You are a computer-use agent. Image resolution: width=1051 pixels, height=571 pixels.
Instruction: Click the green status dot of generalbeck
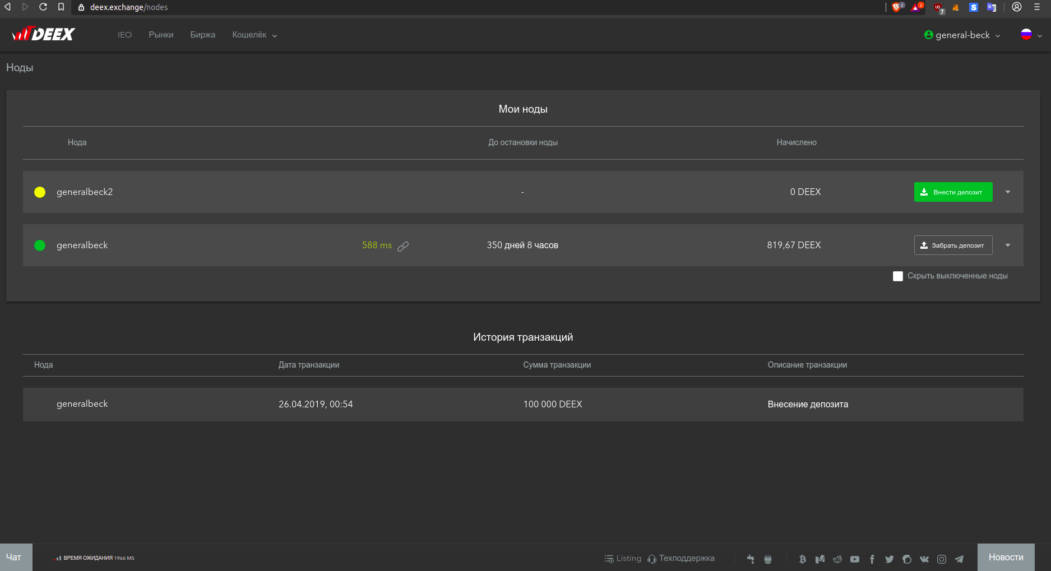(40, 245)
